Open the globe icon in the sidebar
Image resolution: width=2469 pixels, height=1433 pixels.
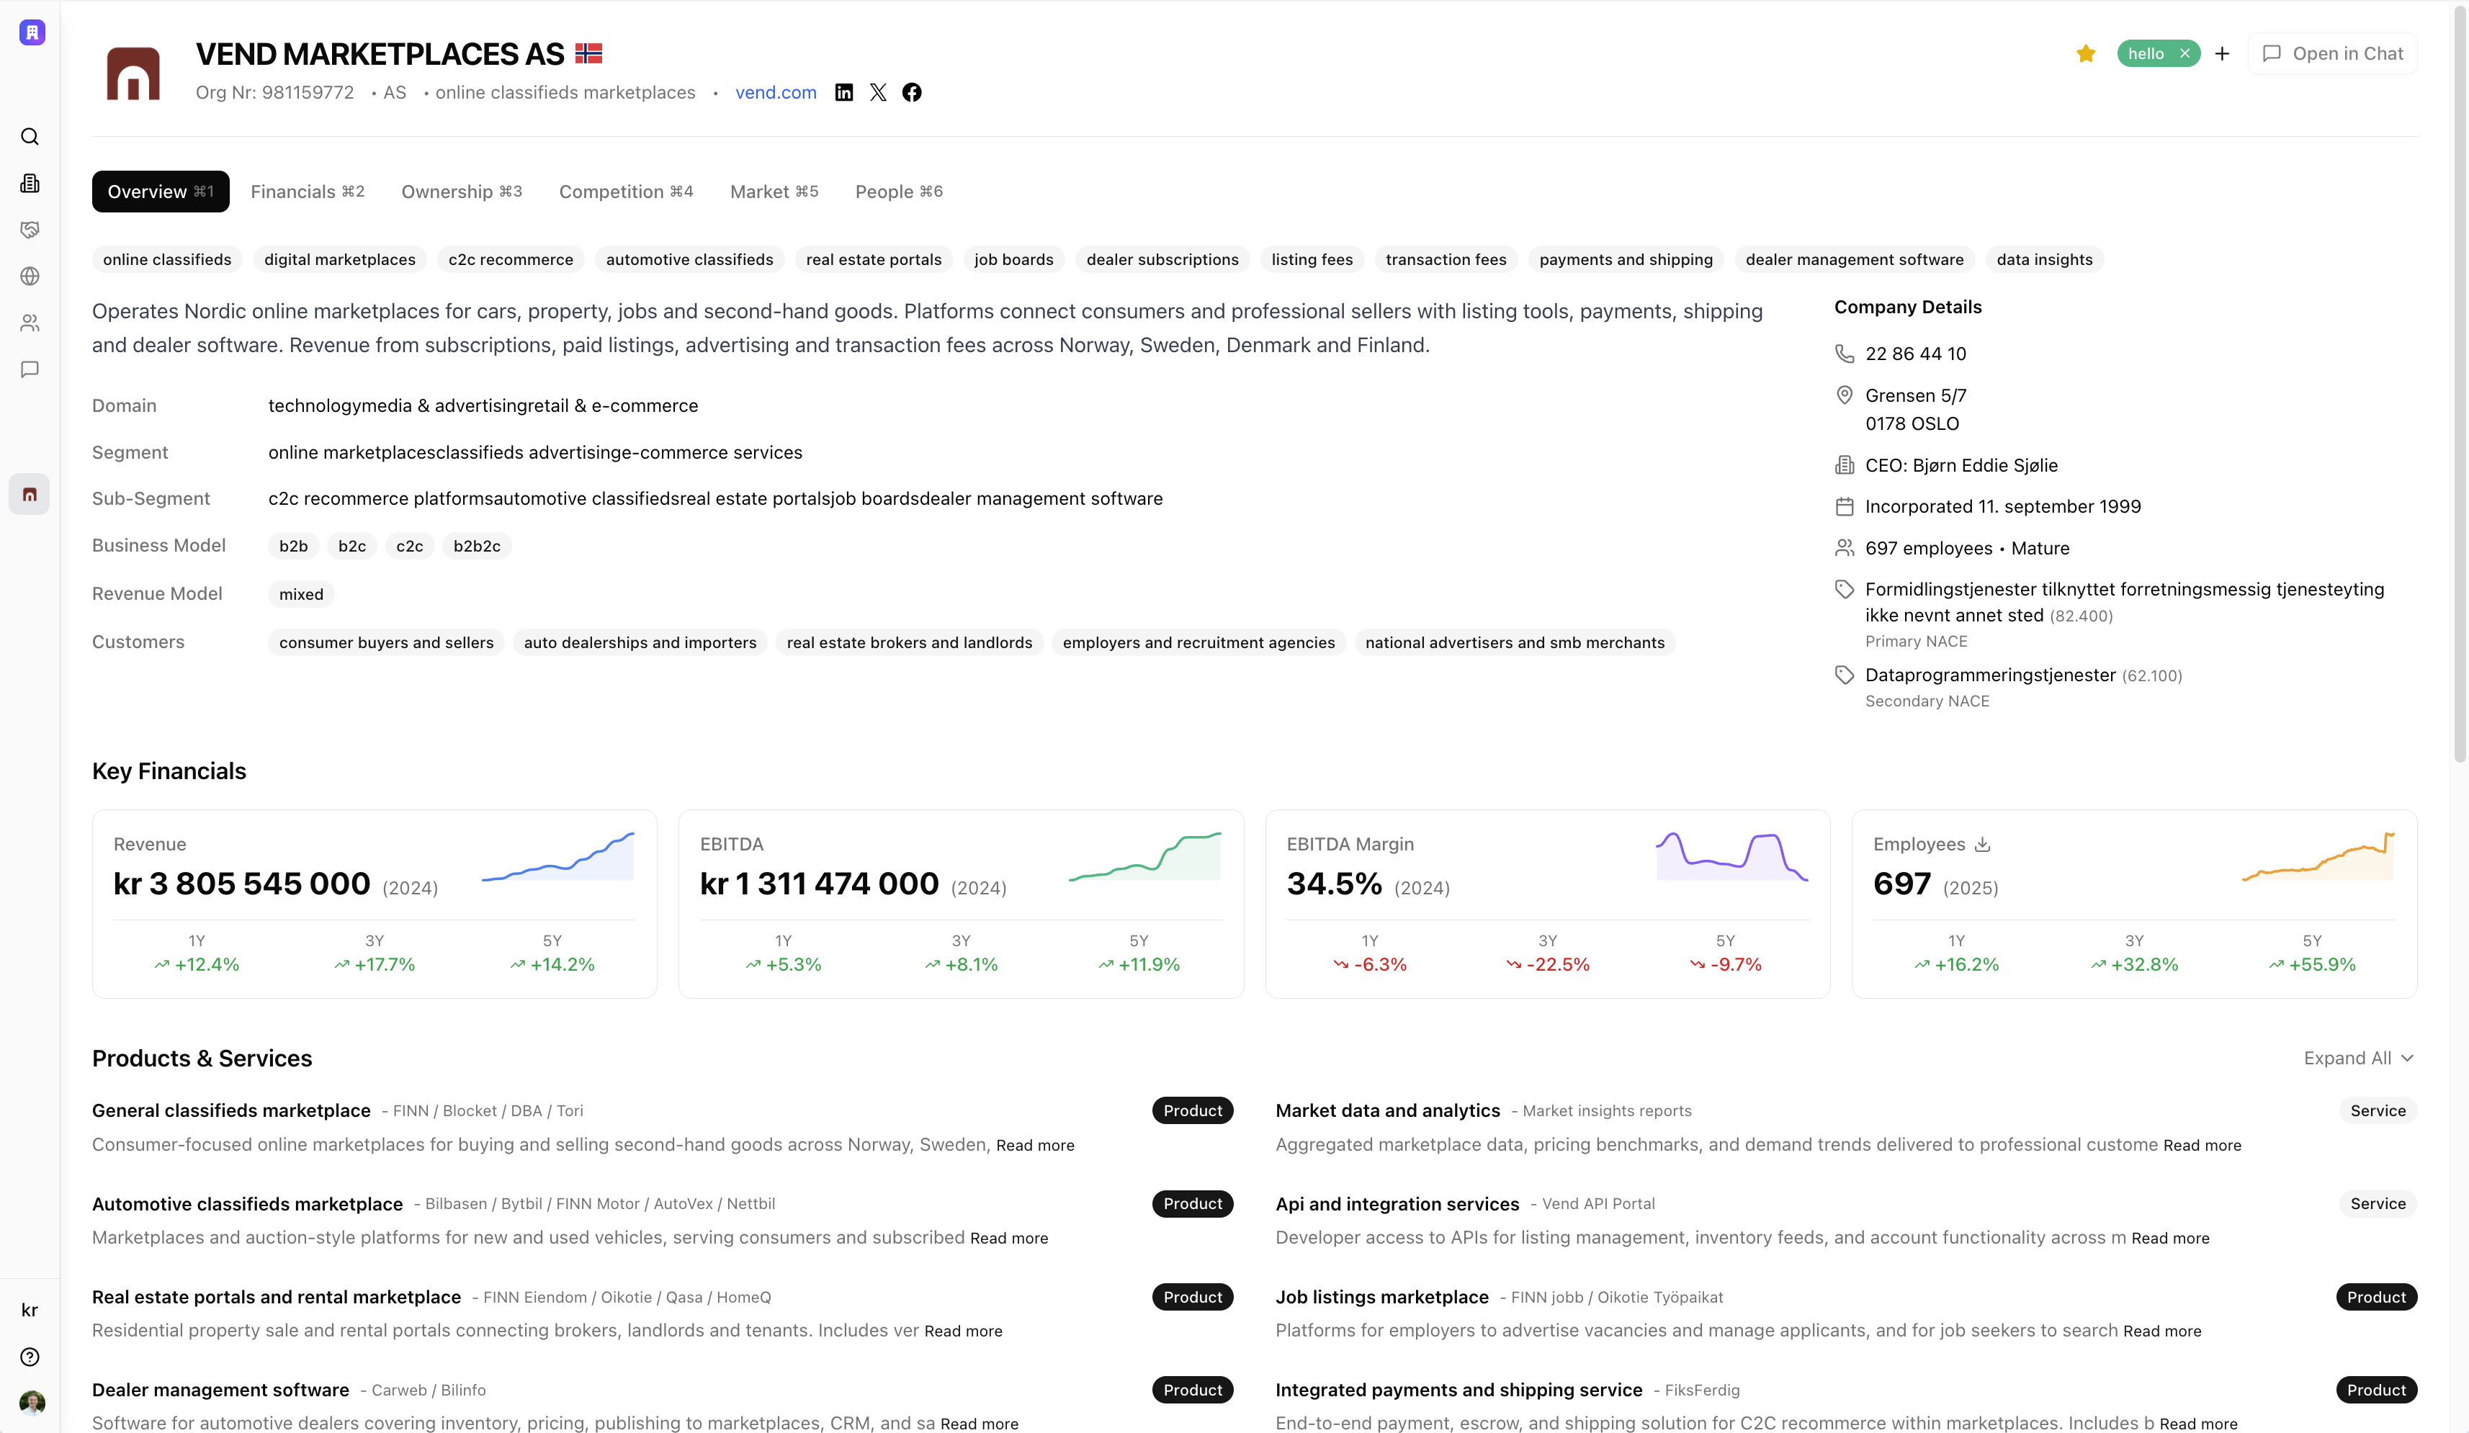click(x=30, y=277)
